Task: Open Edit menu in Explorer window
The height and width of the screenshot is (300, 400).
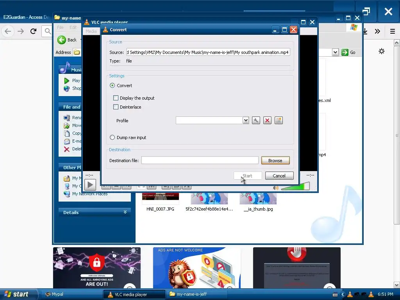Action: (73, 27)
